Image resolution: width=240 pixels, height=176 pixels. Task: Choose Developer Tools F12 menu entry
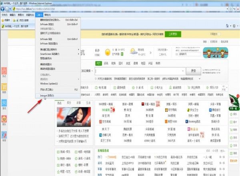[x=58, y=89]
